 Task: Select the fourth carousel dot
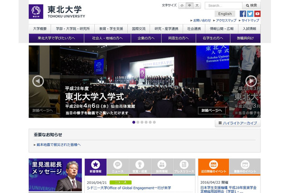tap(146, 122)
